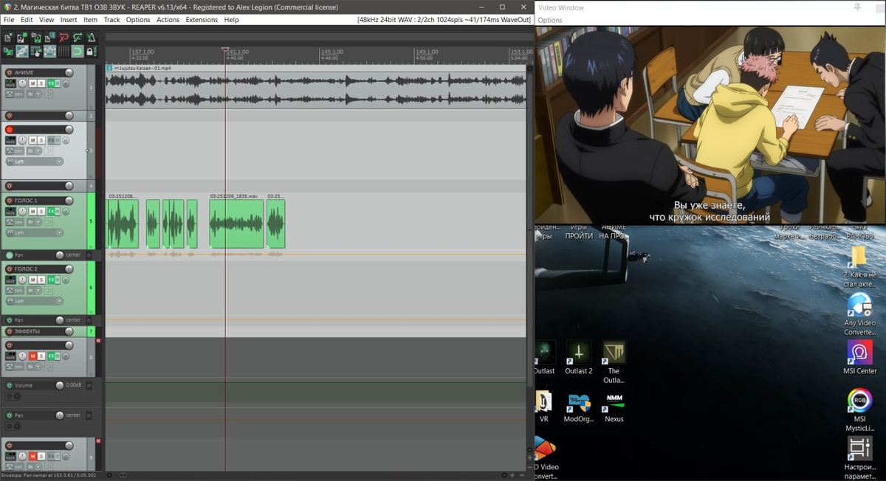Viewport: 886px width, 481px height.
Task: Toggle the Item Grouping toolbar icon
Action: point(22,52)
